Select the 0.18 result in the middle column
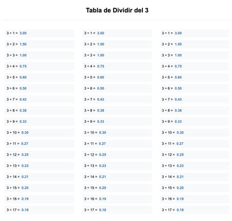 coord(103,210)
